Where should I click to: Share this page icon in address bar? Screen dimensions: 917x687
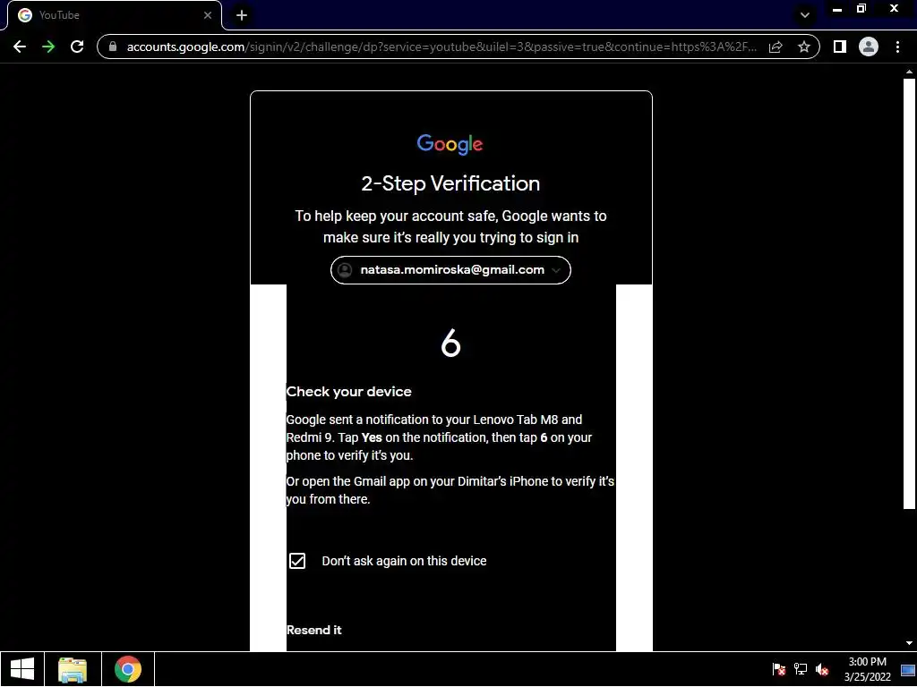coord(776,47)
